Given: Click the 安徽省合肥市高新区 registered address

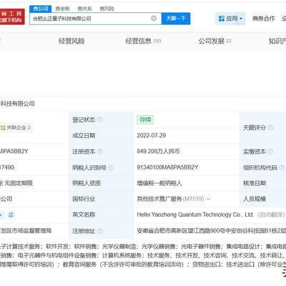Looking at the screenshot, I should [x=212, y=231].
